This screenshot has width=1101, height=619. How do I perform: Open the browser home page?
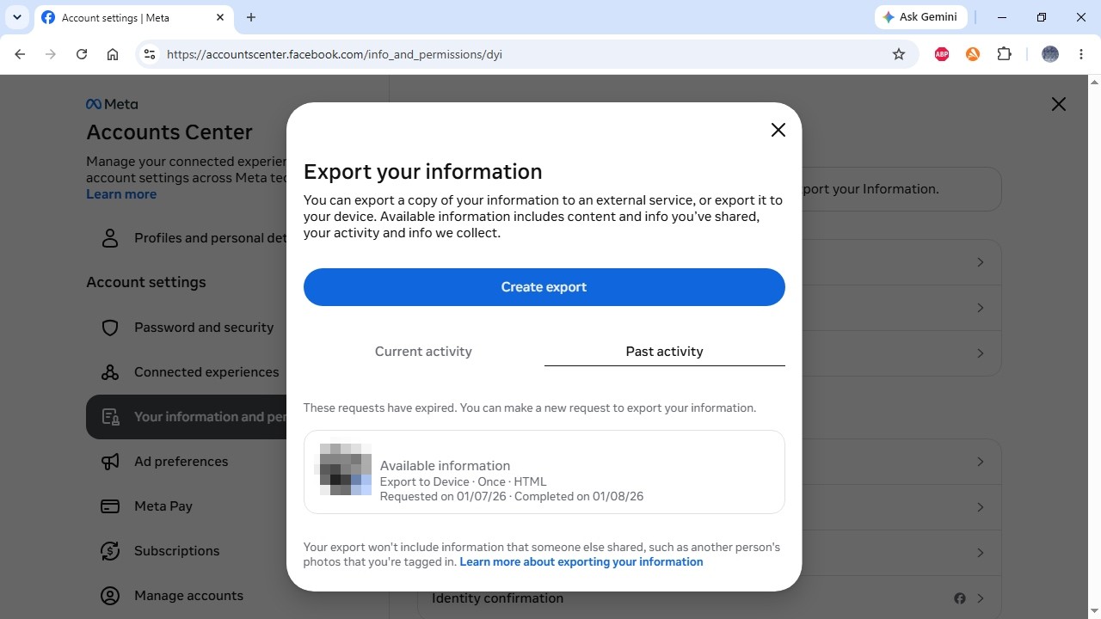coord(113,54)
